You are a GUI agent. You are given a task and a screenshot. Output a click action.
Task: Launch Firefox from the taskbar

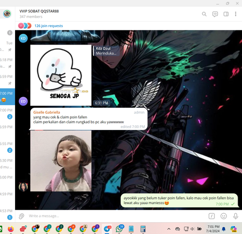pyautogui.click(x=11, y=229)
